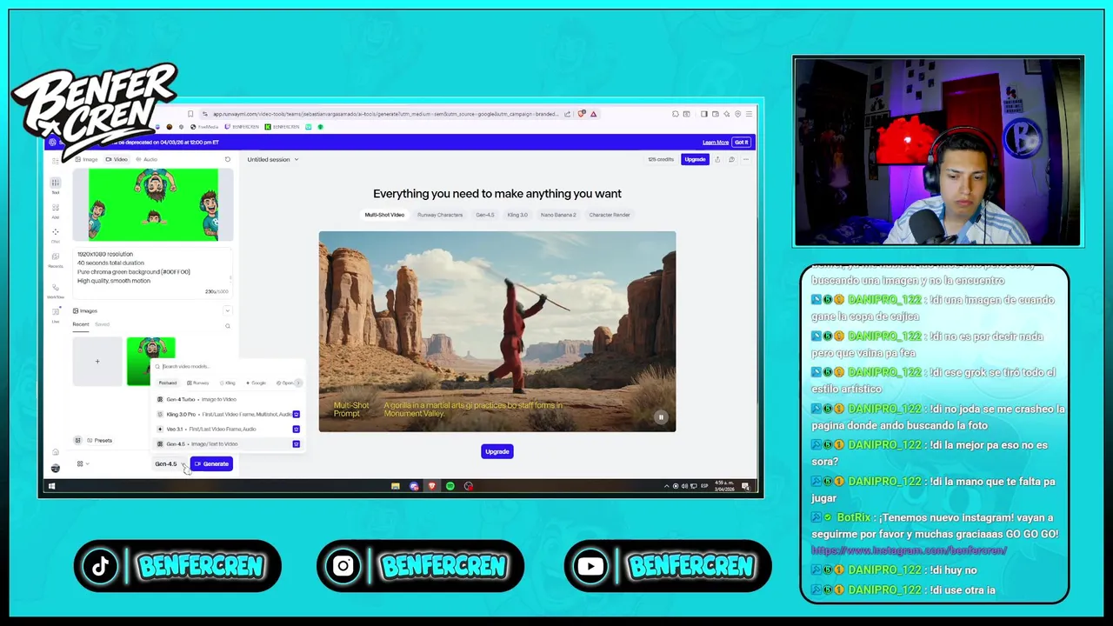Open File Explorer from the taskbar
Image resolution: width=1113 pixels, height=626 pixels.
395,486
